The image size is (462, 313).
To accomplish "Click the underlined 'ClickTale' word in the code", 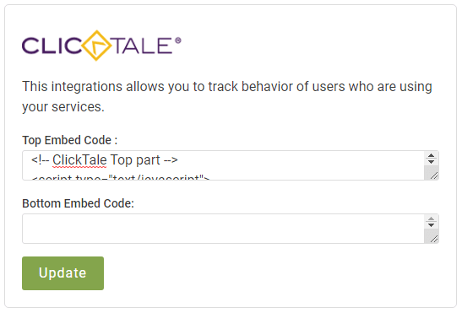I will (79, 160).
